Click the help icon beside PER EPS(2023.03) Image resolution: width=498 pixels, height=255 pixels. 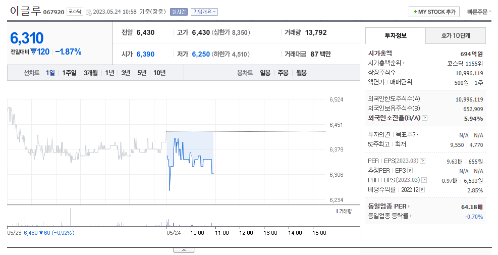tap(422, 161)
